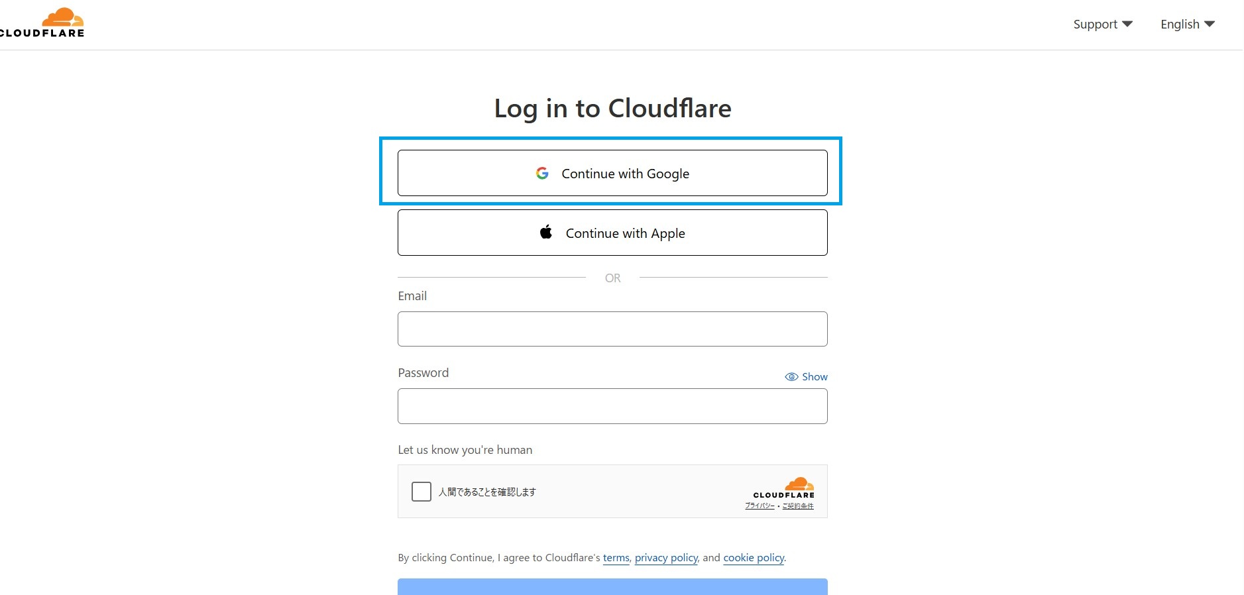Screen dimensions: 1244x595
Task: Open the ご契約条件 link in the widget
Action: pos(798,506)
